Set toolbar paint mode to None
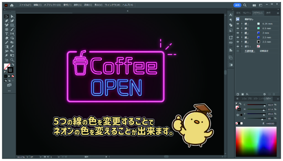This screenshot has height=161, width=283. click(13, 76)
